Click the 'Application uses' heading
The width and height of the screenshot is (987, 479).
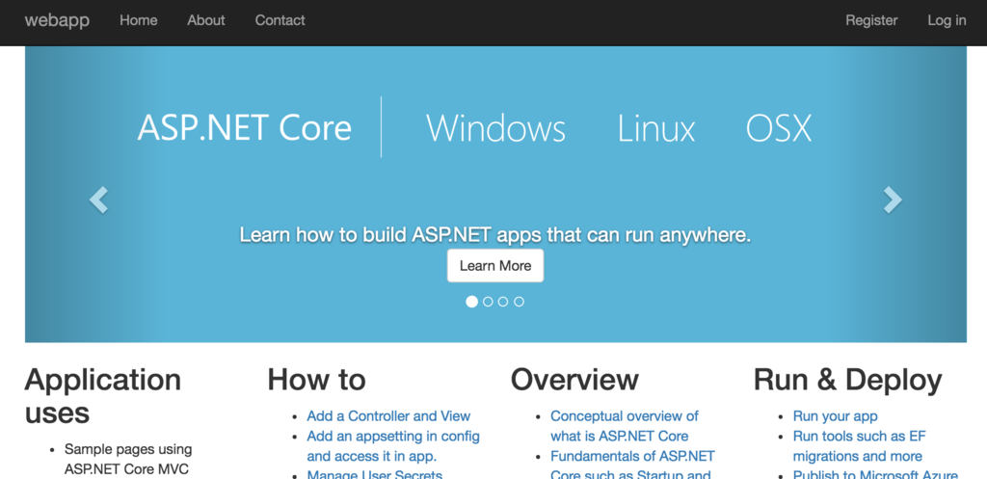point(102,396)
